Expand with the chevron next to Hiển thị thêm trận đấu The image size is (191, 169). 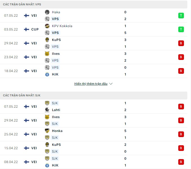[111, 84]
